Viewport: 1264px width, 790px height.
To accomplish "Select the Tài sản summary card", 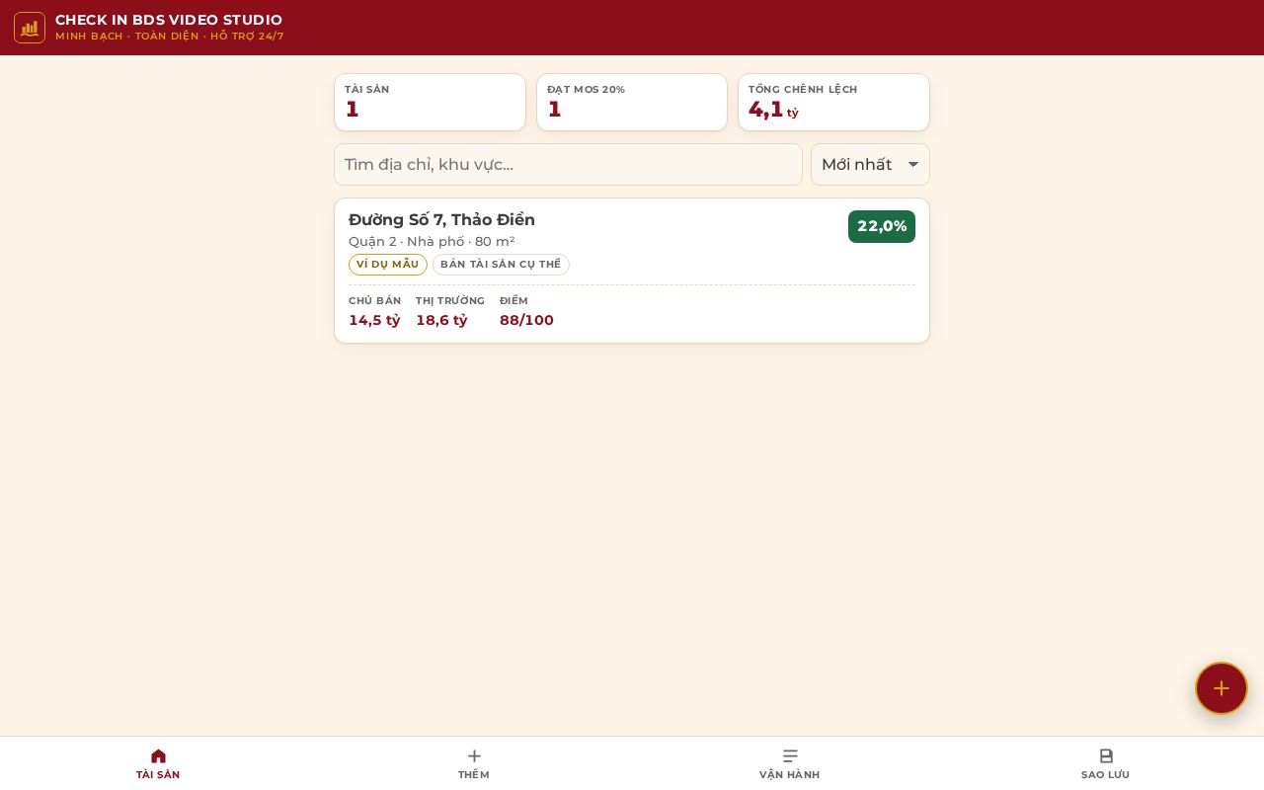I will (x=430, y=102).
